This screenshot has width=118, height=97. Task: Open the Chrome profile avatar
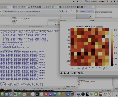click(77, 11)
